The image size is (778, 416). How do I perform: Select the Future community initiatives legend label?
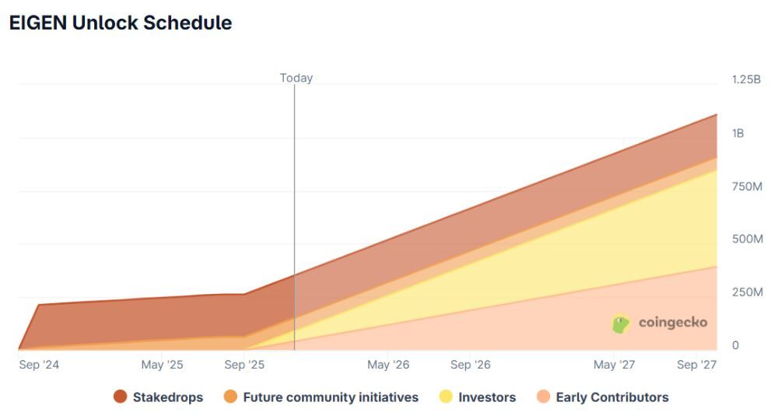(x=331, y=397)
